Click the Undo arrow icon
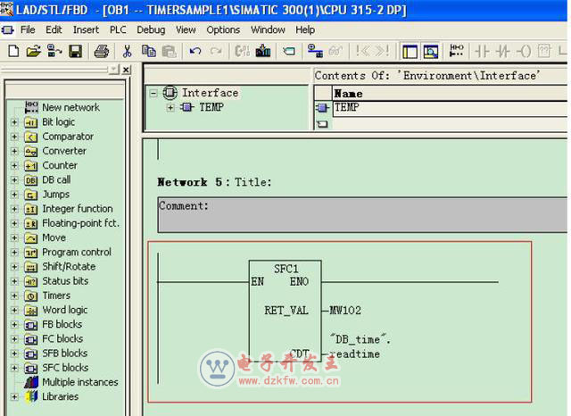This screenshot has height=416, width=571. pyautogui.click(x=195, y=52)
